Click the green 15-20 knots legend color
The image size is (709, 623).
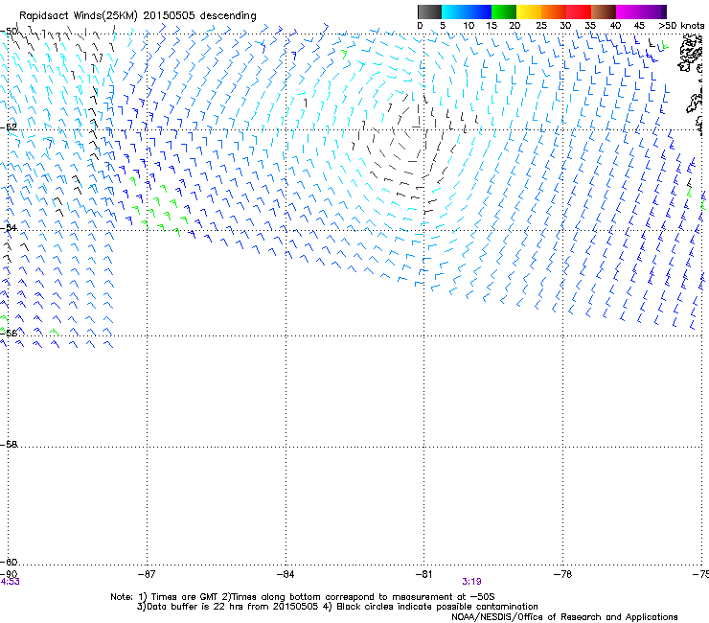504,12
